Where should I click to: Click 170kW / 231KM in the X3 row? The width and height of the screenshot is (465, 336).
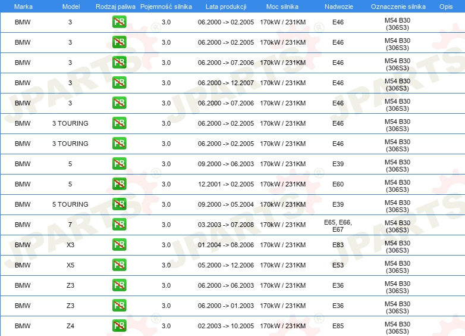282,245
